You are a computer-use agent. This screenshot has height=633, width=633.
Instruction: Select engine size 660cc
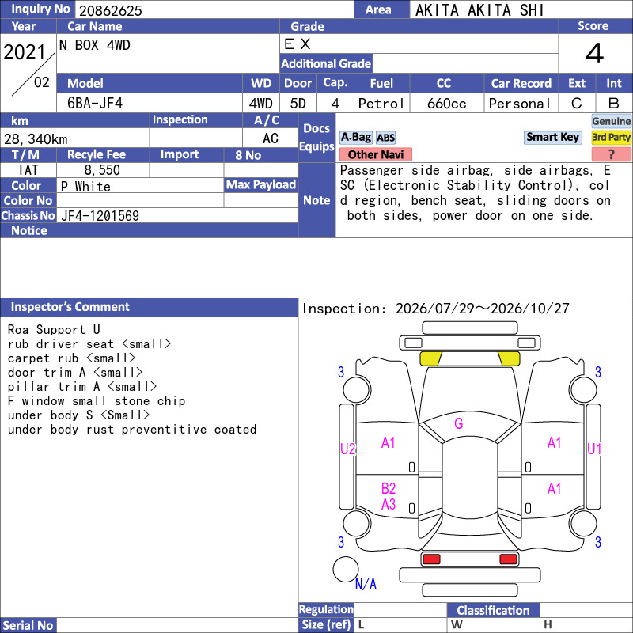[447, 104]
